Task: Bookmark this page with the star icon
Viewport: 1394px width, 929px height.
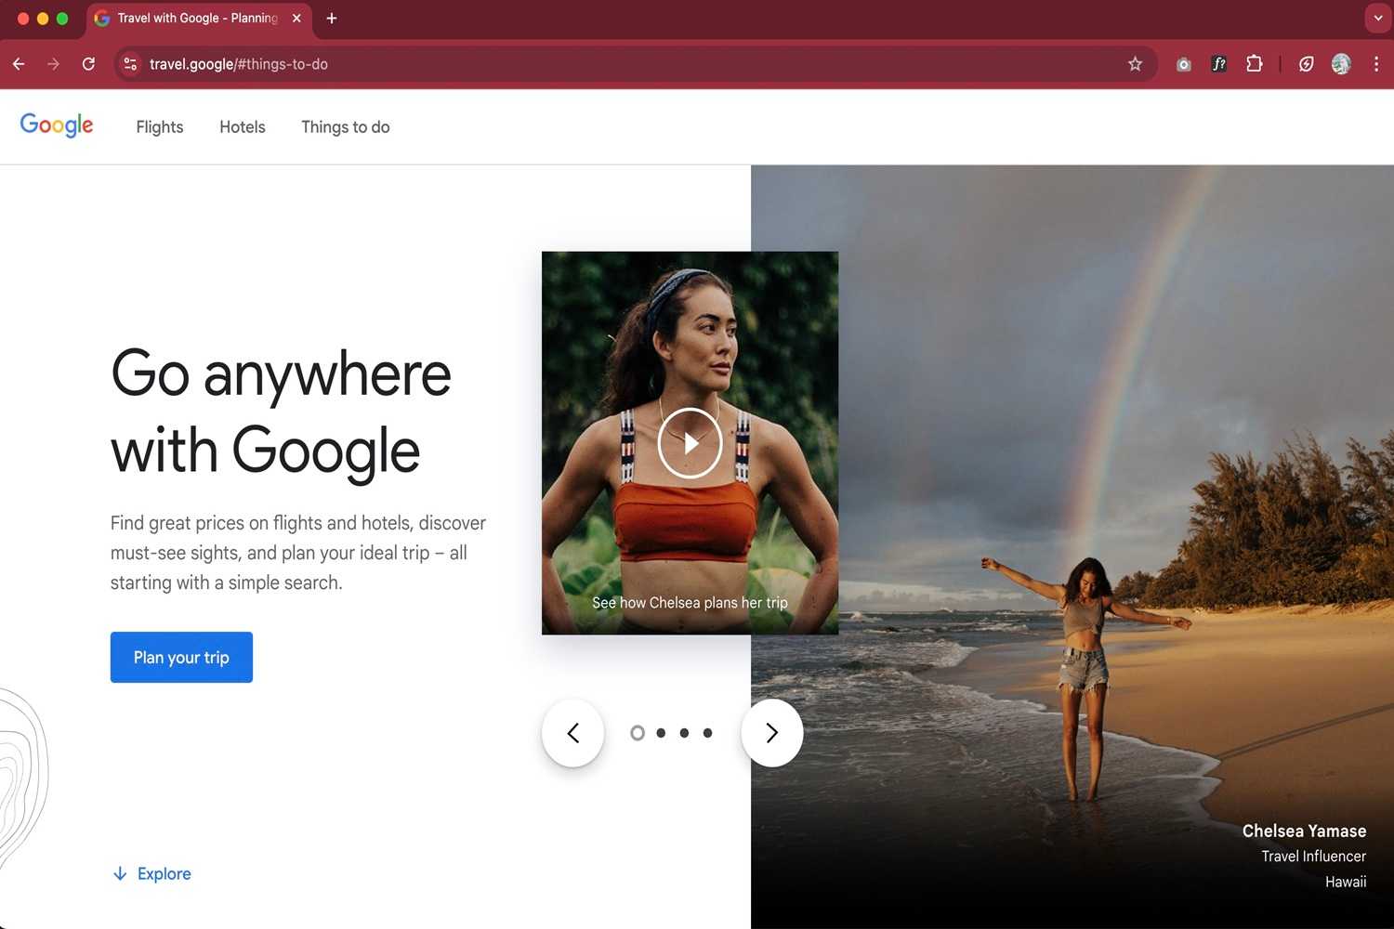Action: click(x=1135, y=64)
